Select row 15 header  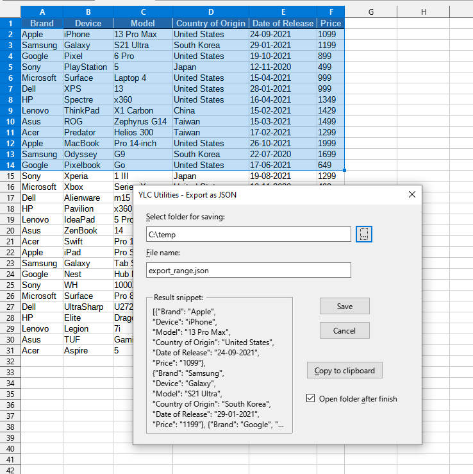[10, 176]
